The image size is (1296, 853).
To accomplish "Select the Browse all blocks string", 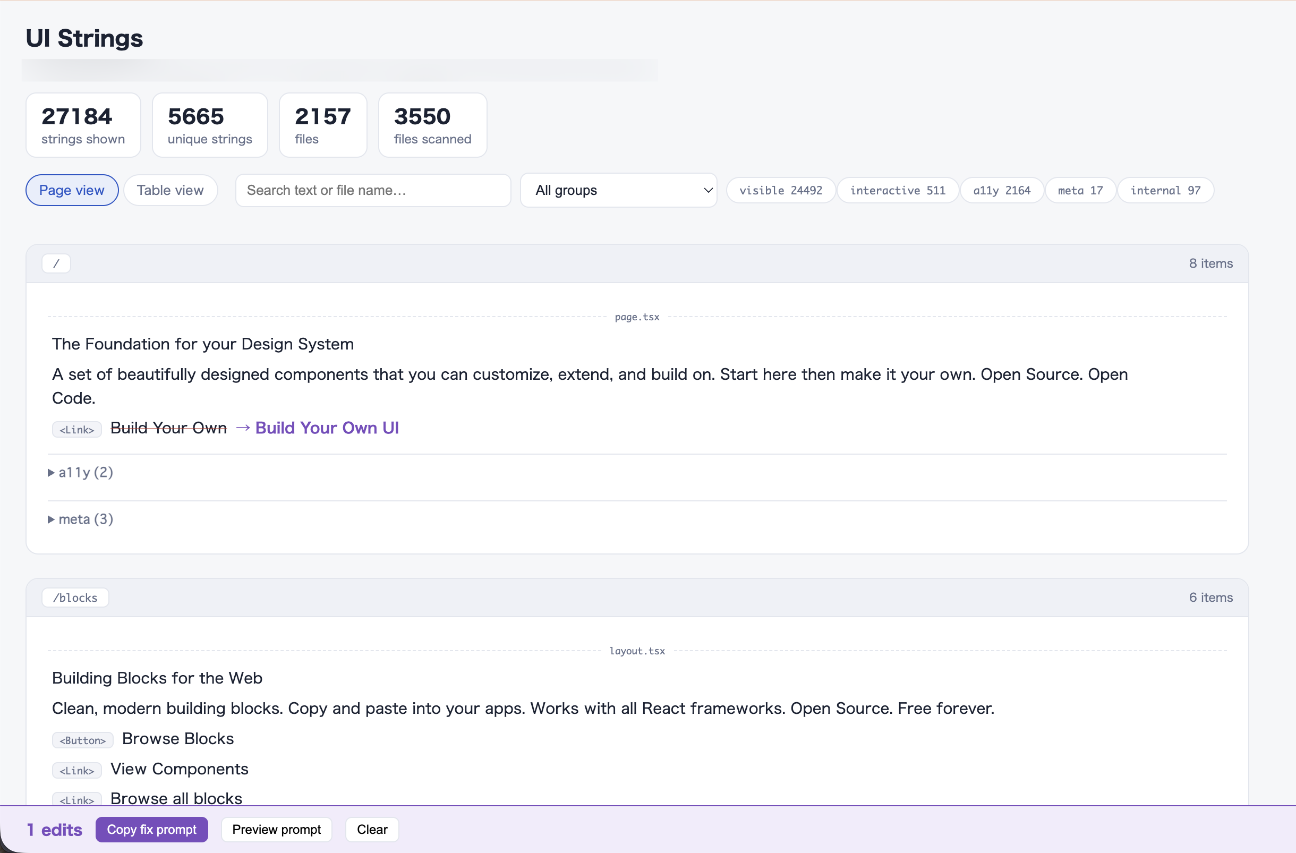I will 176,799.
